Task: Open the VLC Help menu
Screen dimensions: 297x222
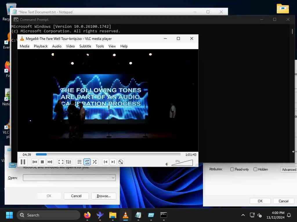Action: [x=124, y=46]
